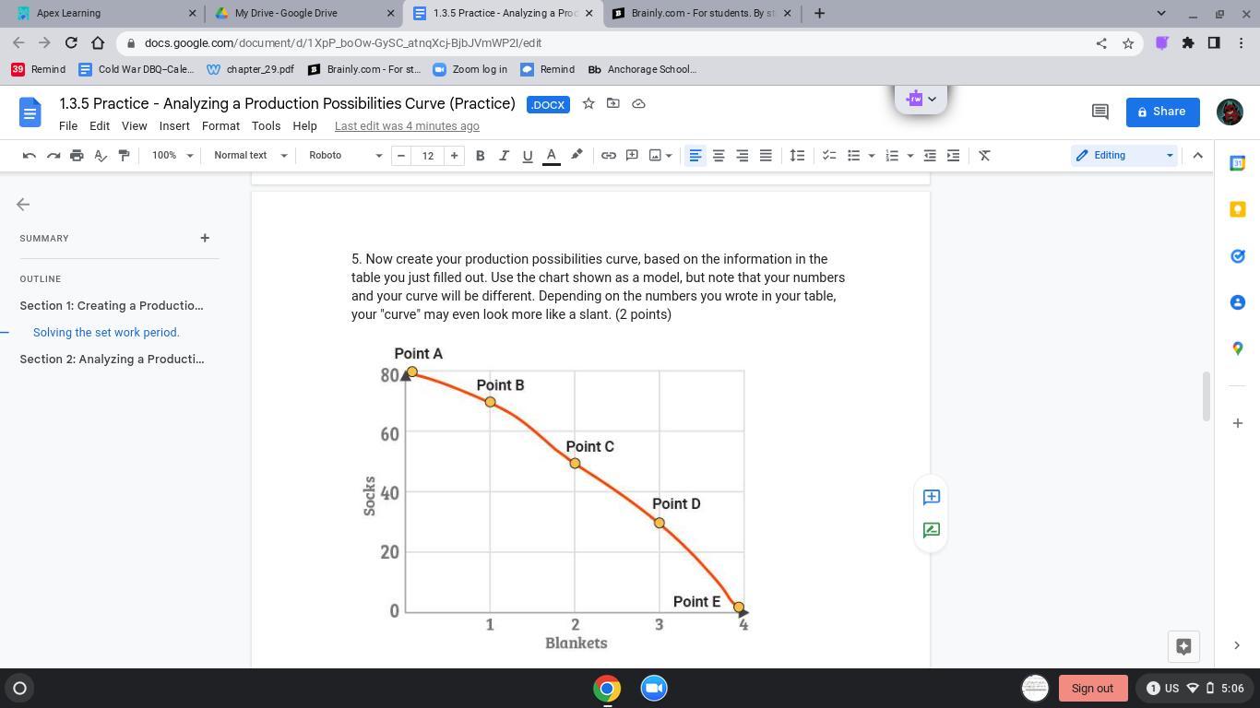This screenshot has height=708, width=1260.
Task: Expand the Roboto font dropdown
Action: click(x=345, y=156)
